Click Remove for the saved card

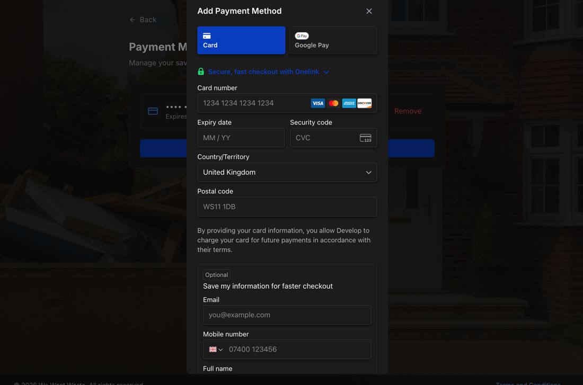point(408,111)
